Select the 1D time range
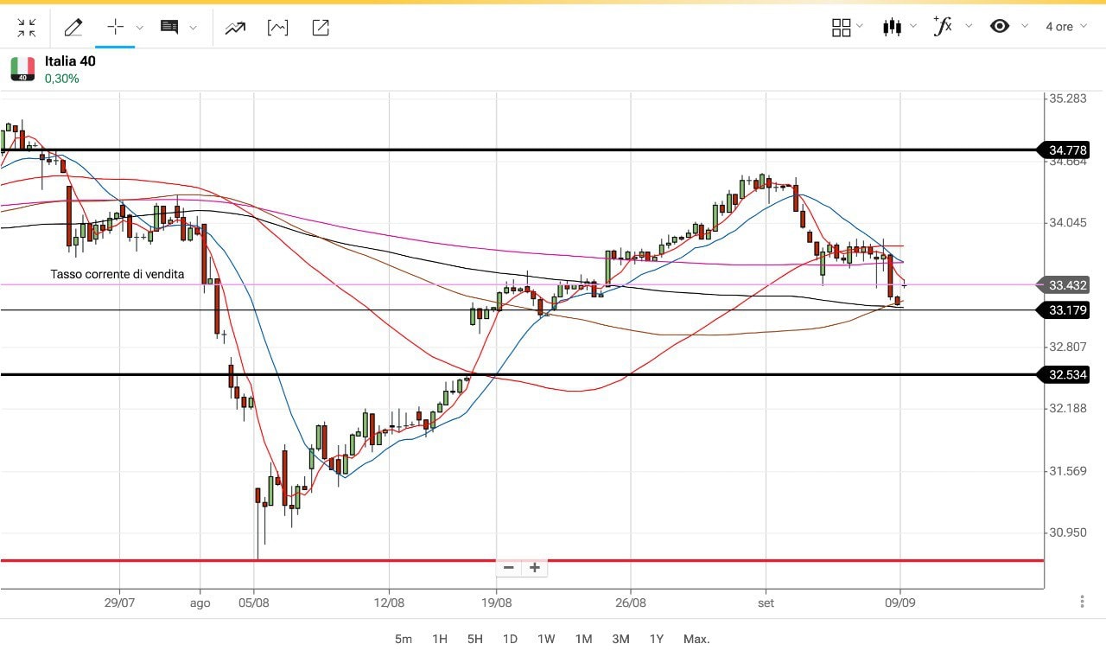This screenshot has width=1106, height=663. 510,639
